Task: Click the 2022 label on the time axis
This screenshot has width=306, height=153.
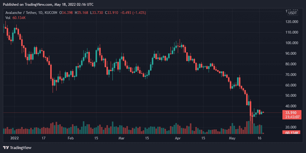Action: [x=14, y=138]
